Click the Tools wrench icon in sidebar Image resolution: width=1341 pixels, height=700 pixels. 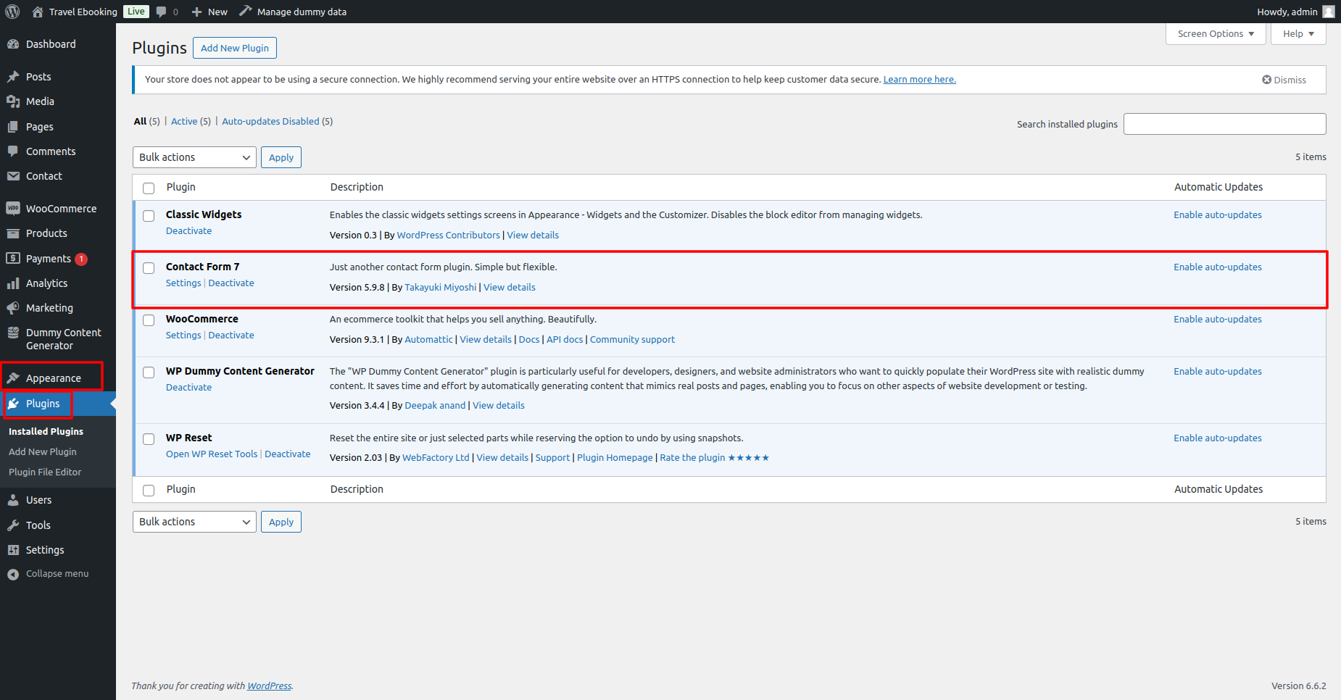[x=13, y=525]
